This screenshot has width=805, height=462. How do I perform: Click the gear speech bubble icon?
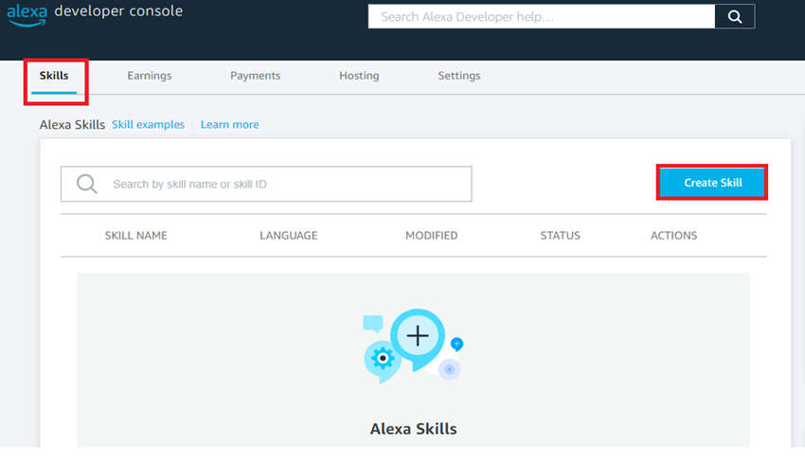[382, 359]
